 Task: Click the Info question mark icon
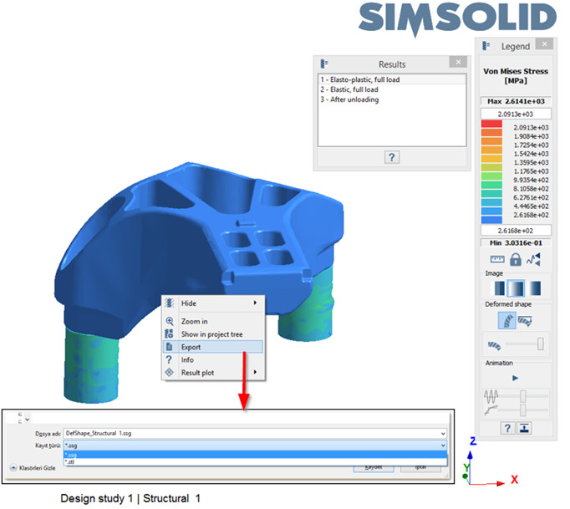(169, 359)
